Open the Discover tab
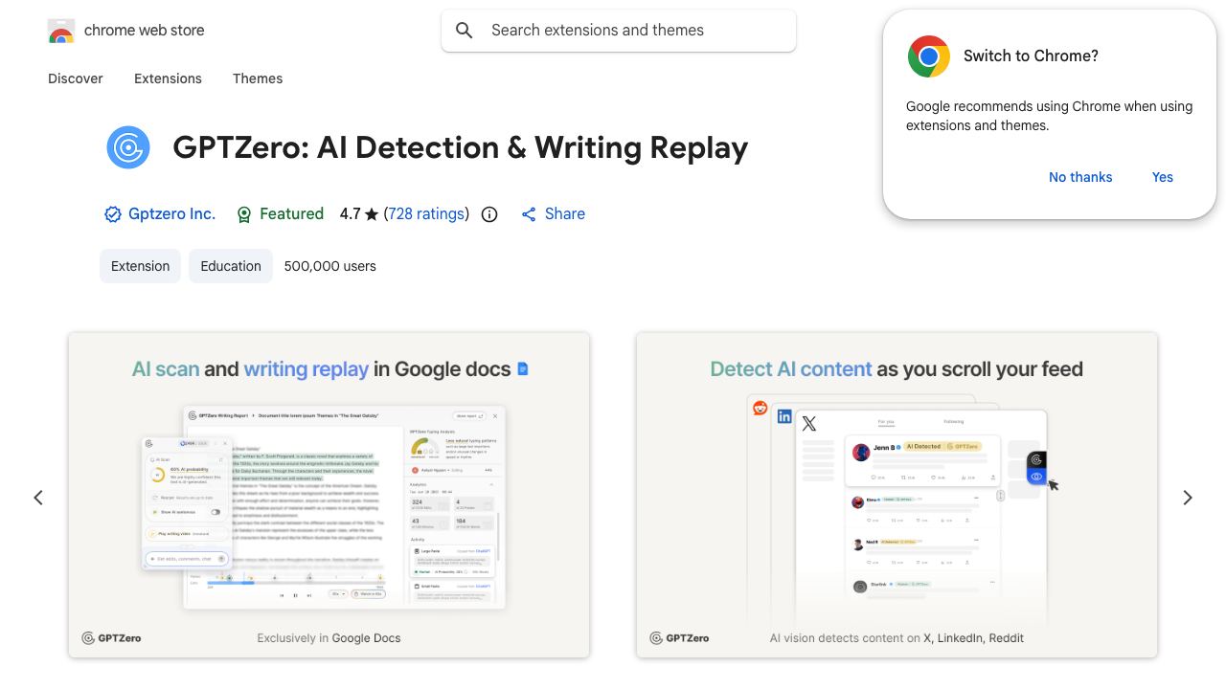 click(x=76, y=78)
